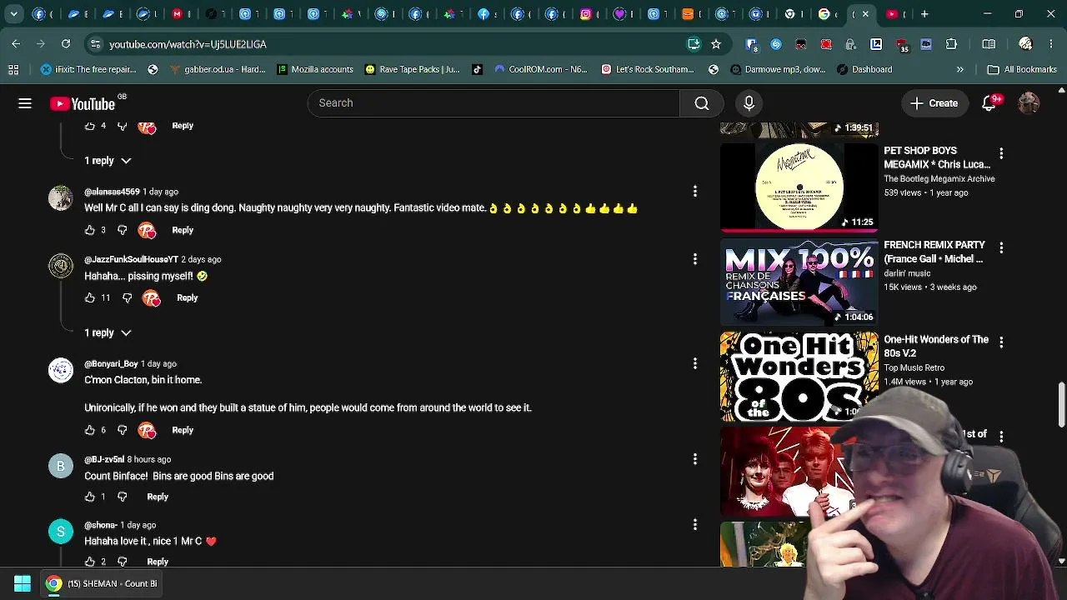Open the bookmarks bar Apps grid

[13, 69]
